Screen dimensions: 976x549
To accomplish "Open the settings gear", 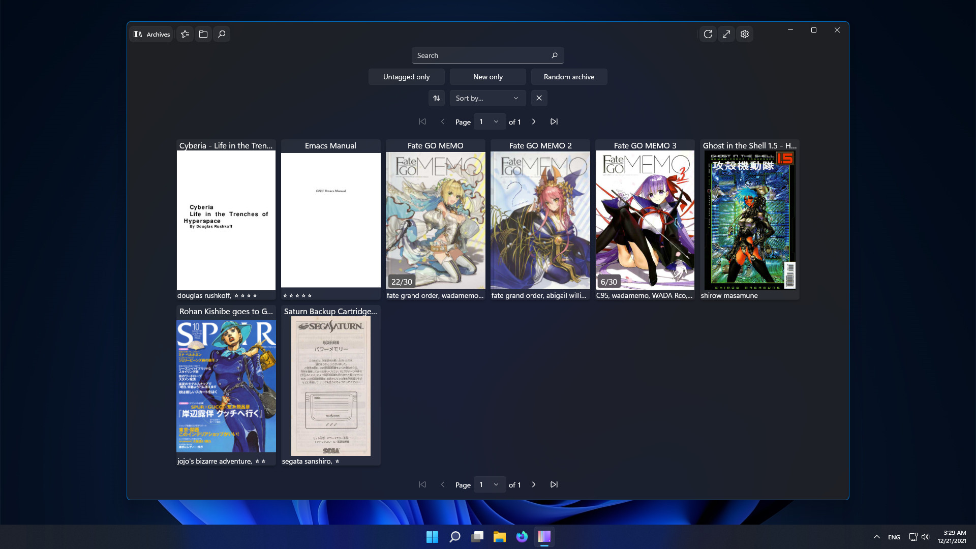I will click(745, 34).
